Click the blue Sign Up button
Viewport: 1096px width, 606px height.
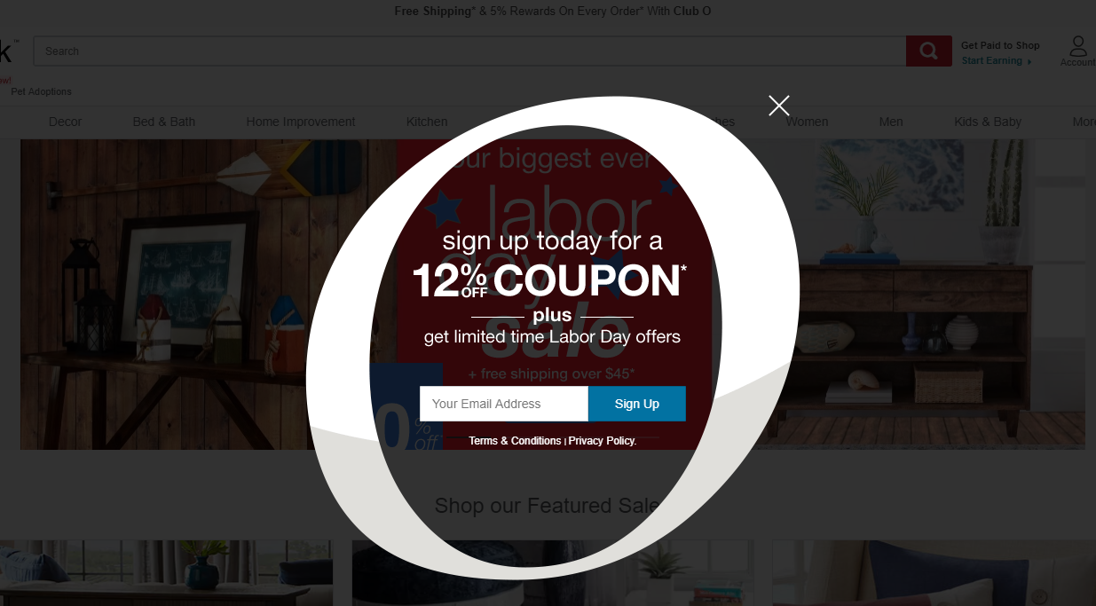[x=637, y=404]
